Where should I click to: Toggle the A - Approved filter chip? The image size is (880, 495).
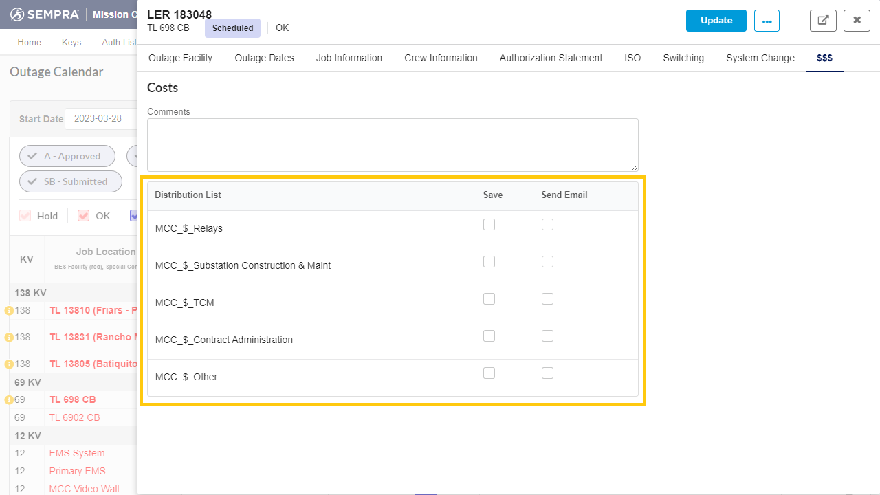(x=67, y=156)
